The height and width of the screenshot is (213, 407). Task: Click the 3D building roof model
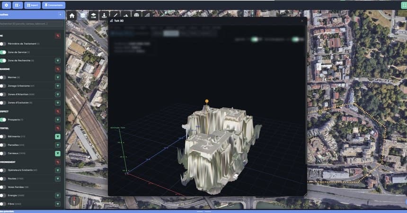(219, 150)
